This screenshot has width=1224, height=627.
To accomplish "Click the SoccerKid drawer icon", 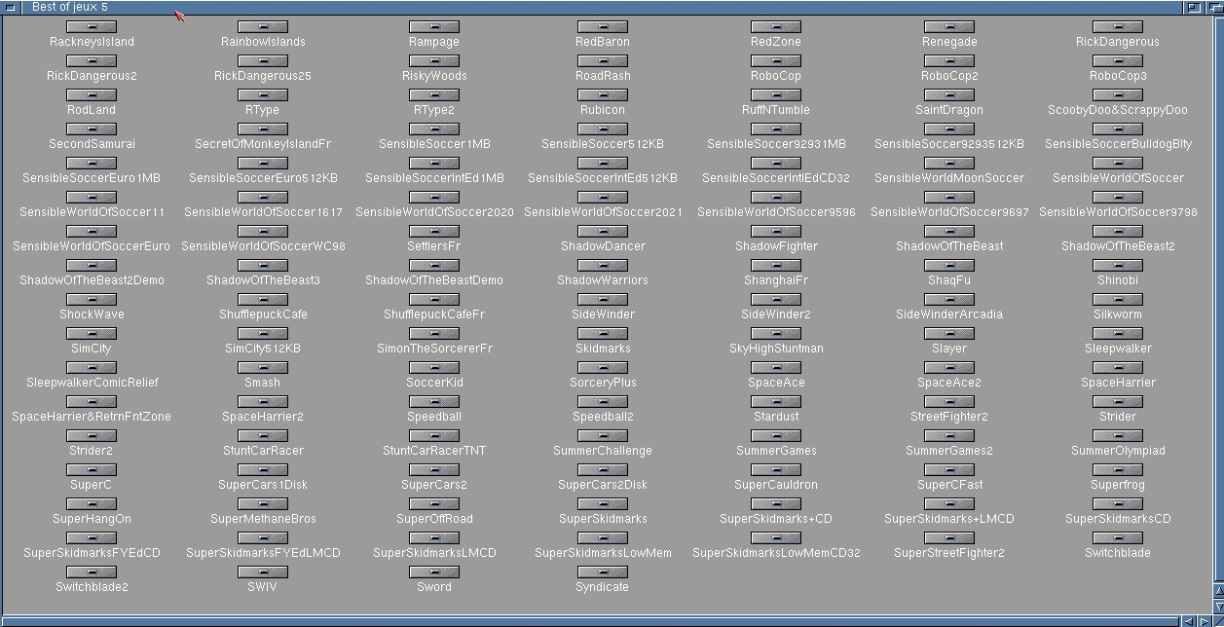I will tap(433, 368).
